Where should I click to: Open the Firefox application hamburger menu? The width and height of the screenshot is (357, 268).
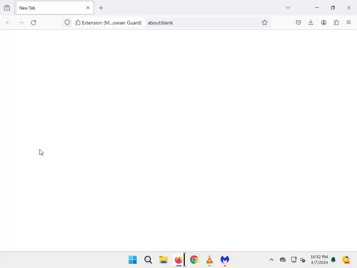pos(349,23)
